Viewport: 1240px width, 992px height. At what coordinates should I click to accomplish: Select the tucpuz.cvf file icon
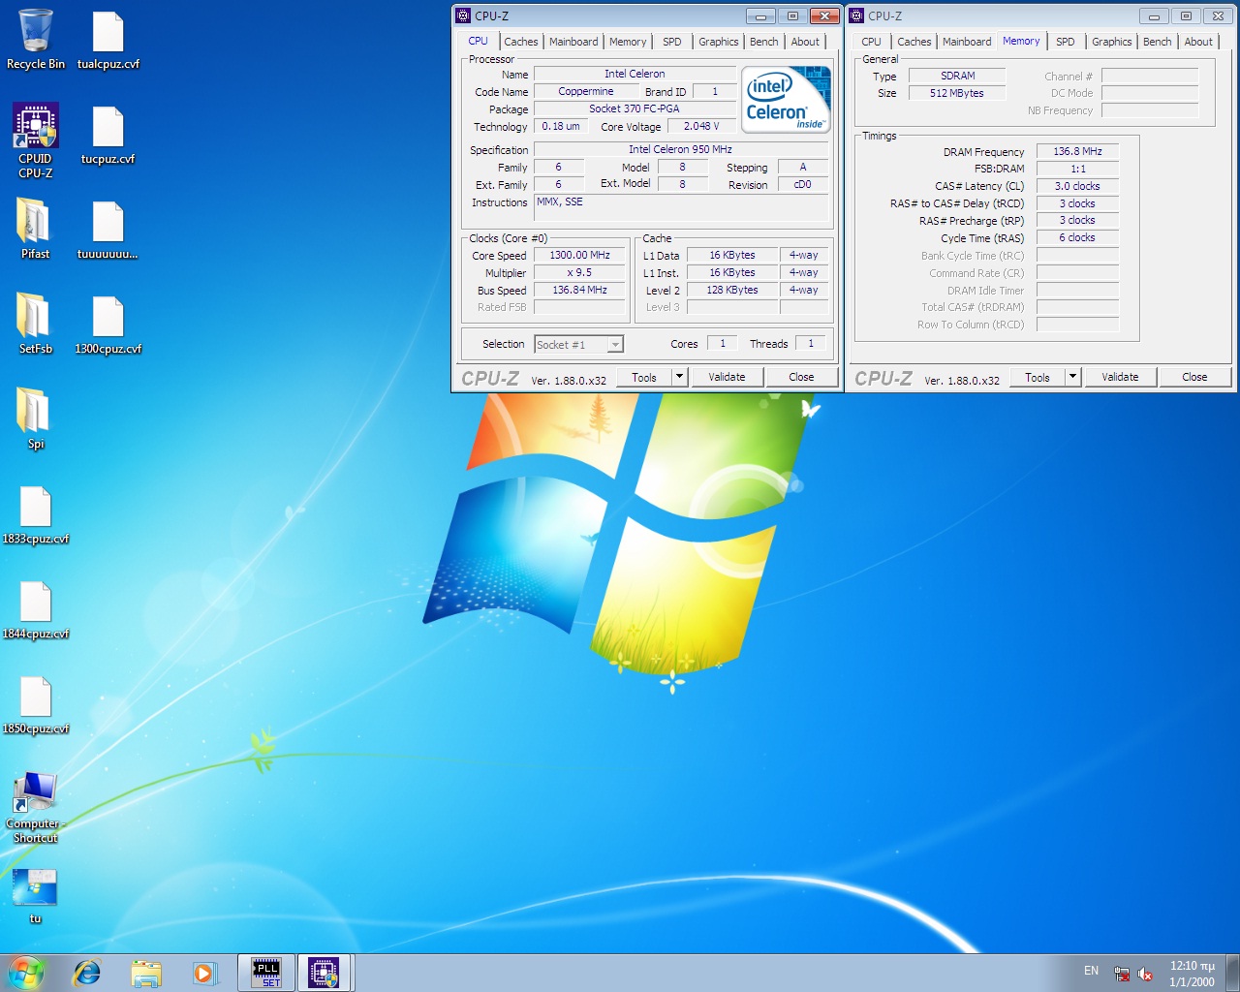click(108, 134)
